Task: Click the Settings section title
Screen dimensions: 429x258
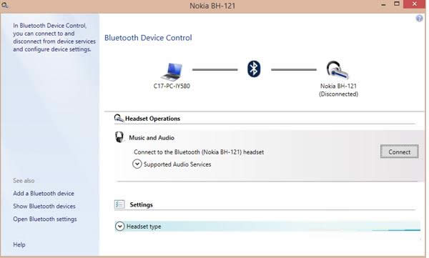Action: click(141, 204)
